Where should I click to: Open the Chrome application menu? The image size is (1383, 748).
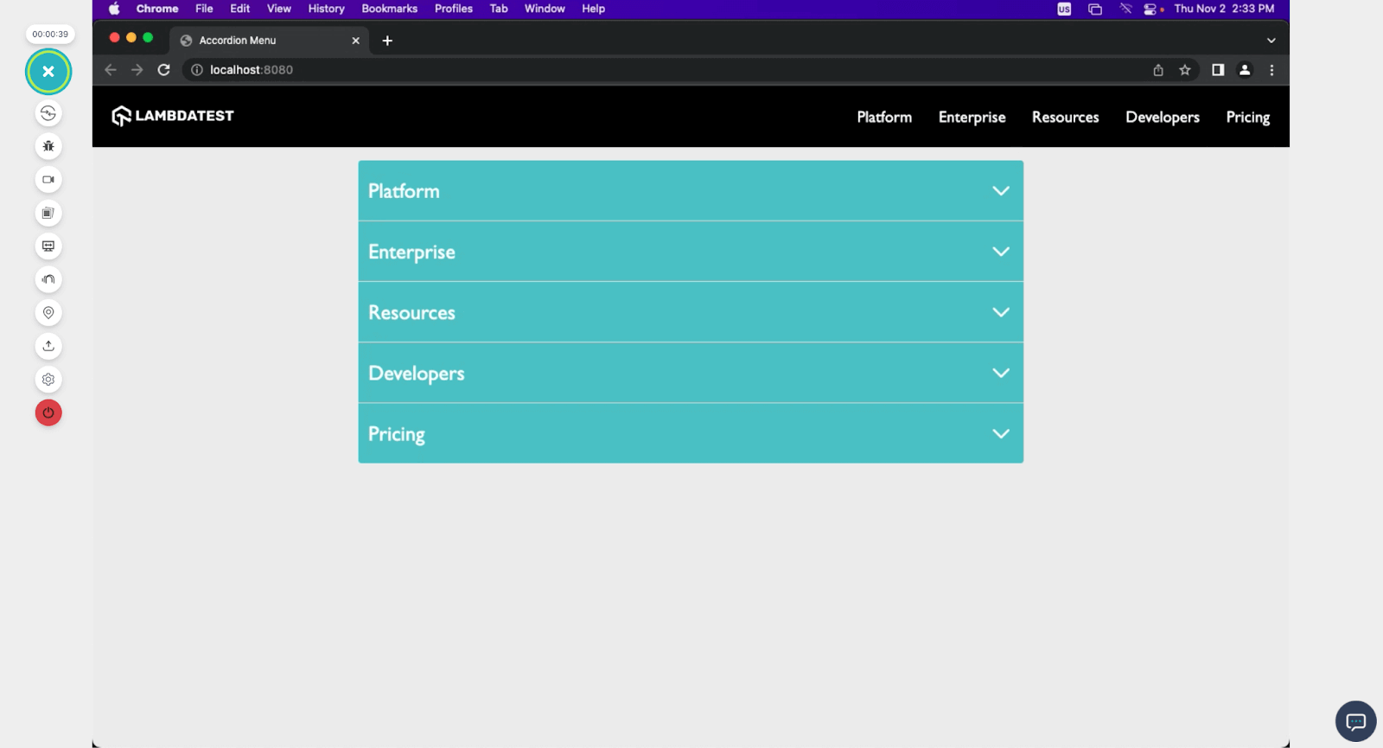point(157,9)
